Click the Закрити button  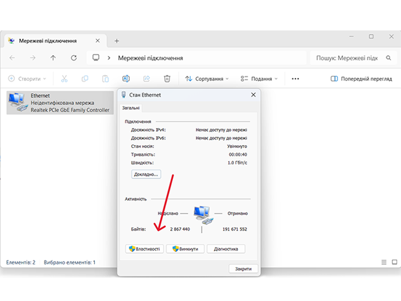243,269
